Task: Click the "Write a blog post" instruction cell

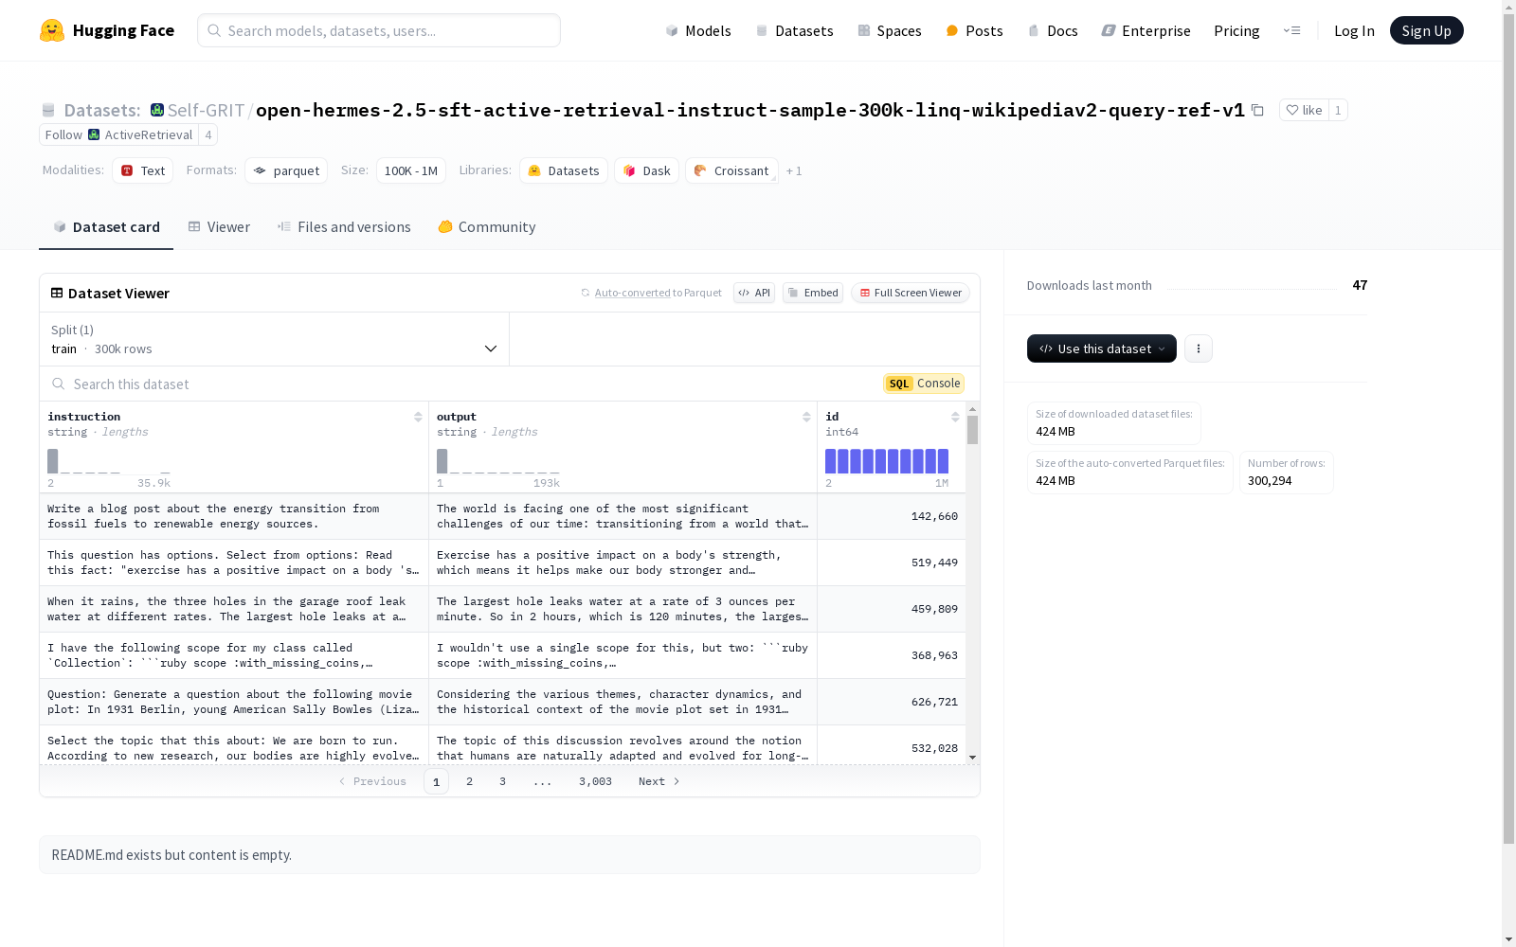Action: coord(234,516)
